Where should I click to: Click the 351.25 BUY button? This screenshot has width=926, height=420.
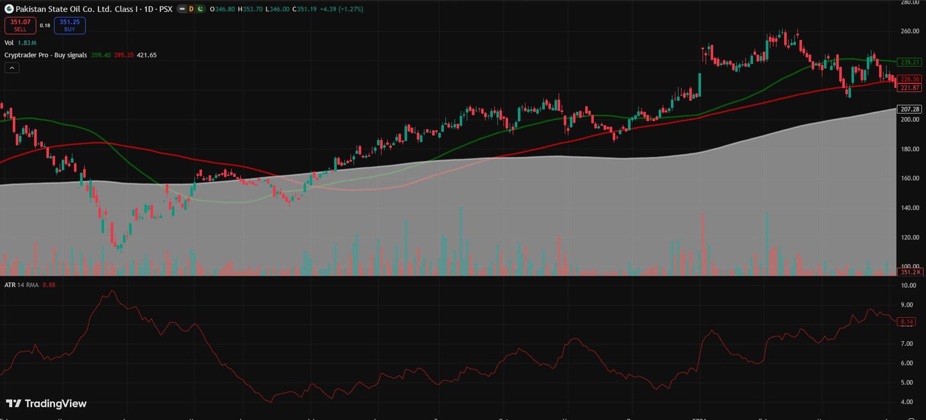[x=70, y=25]
